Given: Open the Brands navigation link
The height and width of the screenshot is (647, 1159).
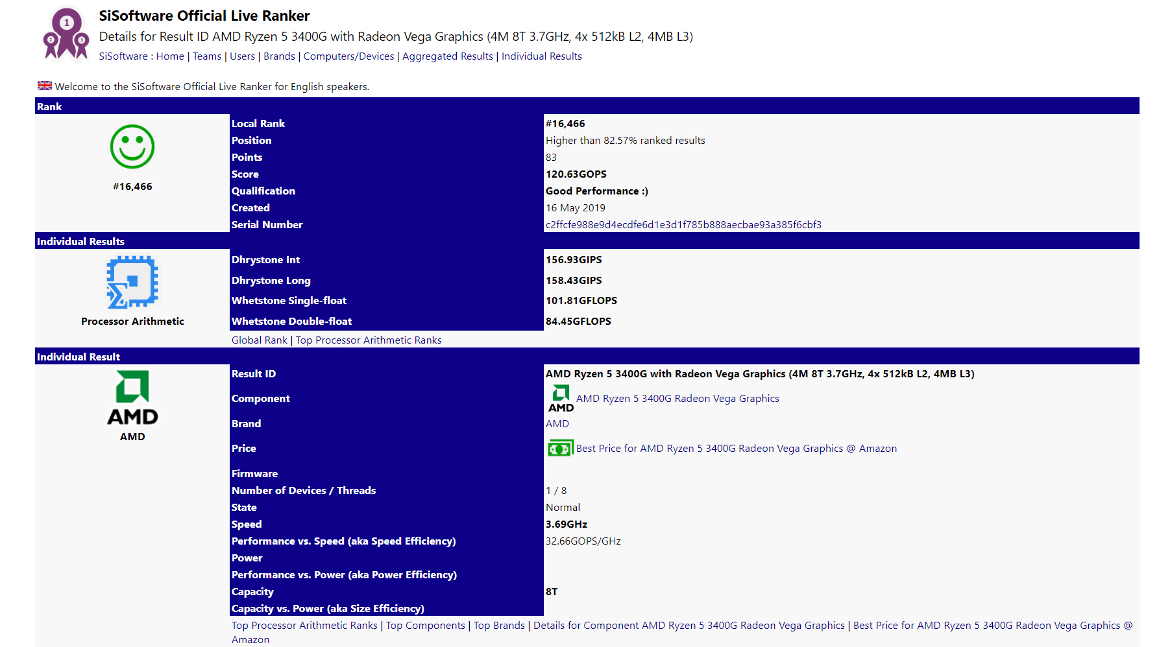Looking at the screenshot, I should (x=279, y=56).
